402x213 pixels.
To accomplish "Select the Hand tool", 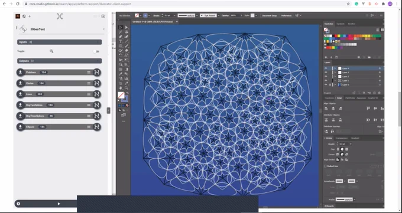I will tap(121, 88).
